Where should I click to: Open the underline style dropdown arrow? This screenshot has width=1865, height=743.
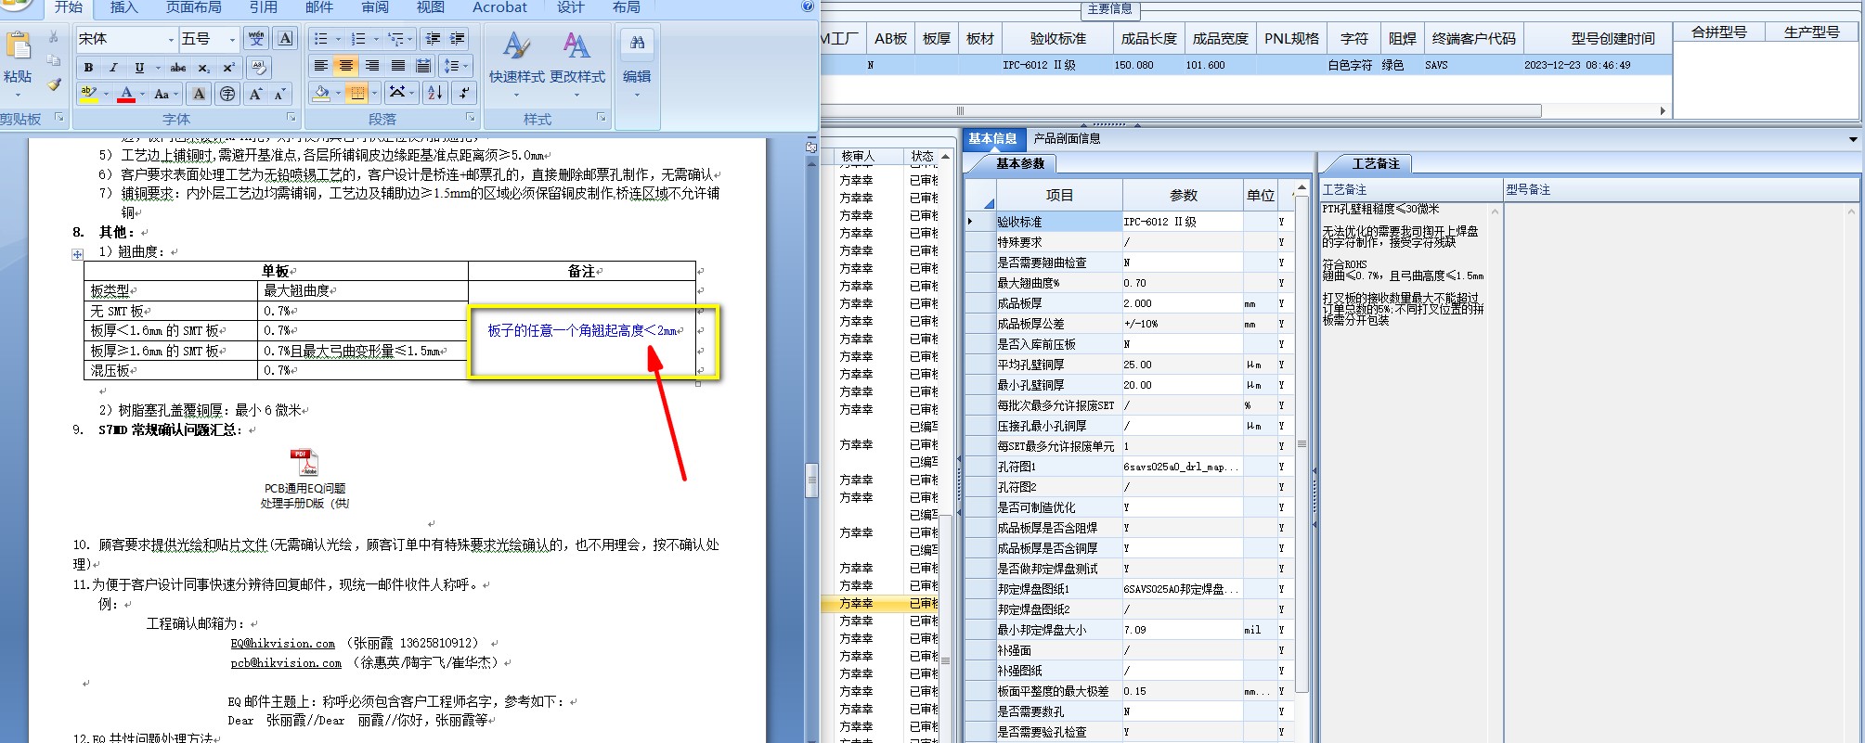[x=157, y=67]
